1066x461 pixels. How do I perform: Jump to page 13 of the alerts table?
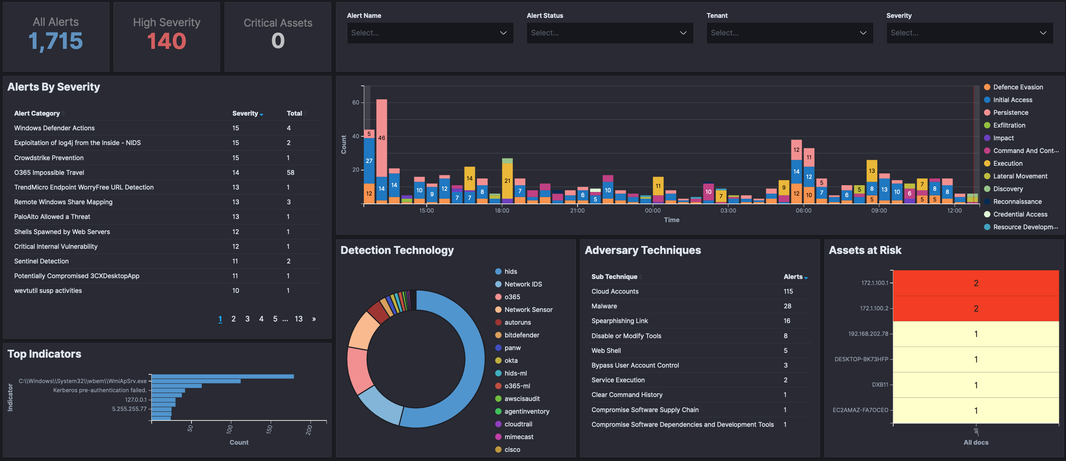pos(299,319)
